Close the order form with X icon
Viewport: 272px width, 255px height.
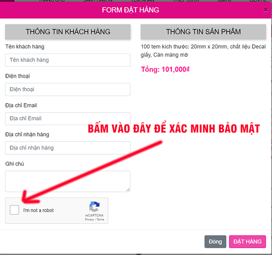265,10
